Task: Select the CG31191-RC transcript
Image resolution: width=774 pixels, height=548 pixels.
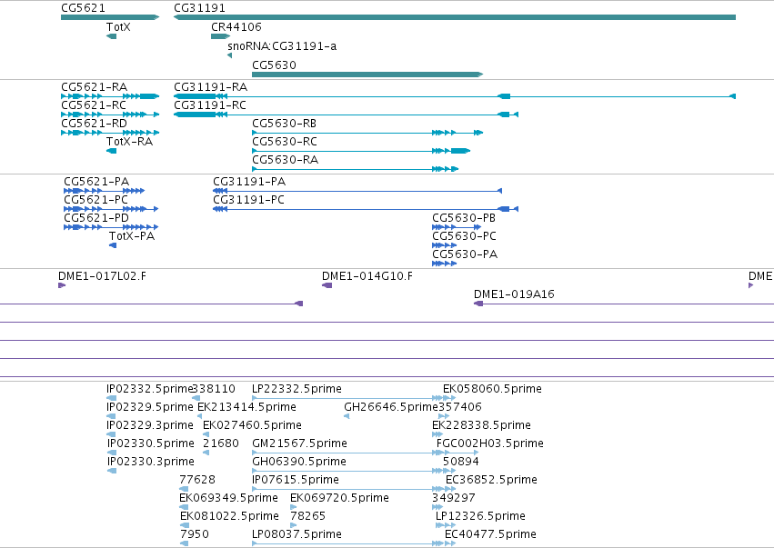Action: (x=346, y=115)
